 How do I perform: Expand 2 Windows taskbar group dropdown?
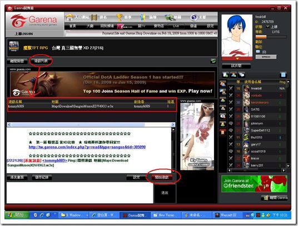point(87,215)
